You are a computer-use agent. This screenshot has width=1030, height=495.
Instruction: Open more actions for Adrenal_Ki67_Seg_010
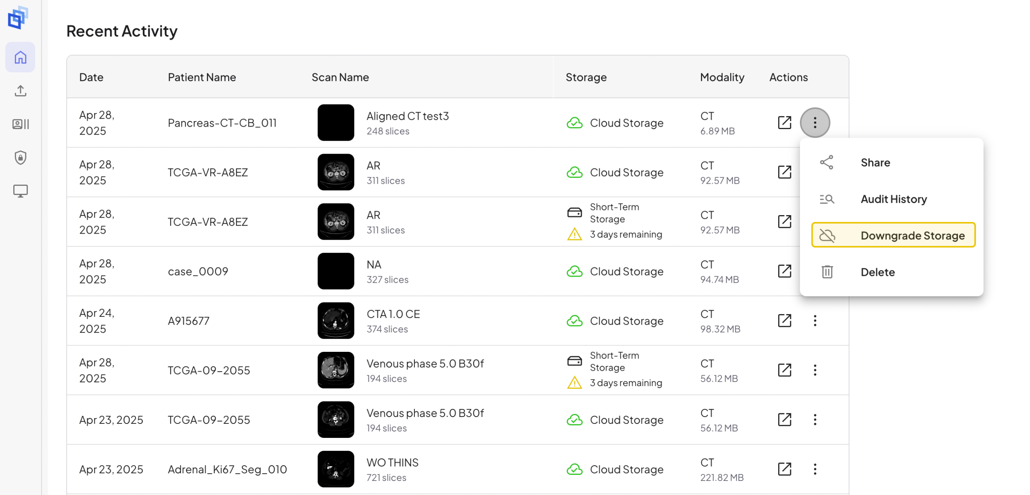tap(815, 469)
